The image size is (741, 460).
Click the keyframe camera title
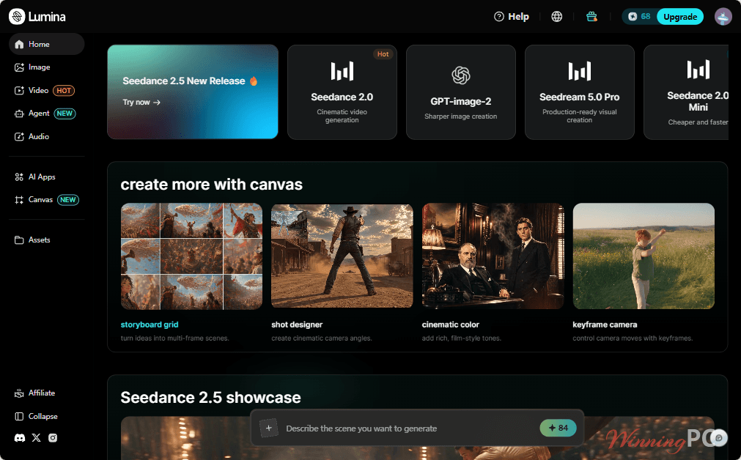[605, 324]
